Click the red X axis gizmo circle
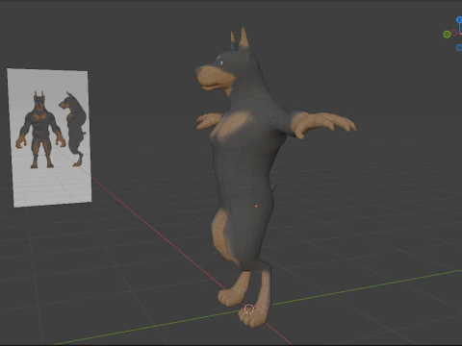Screen dimensions: 462x346 (454, 33)
